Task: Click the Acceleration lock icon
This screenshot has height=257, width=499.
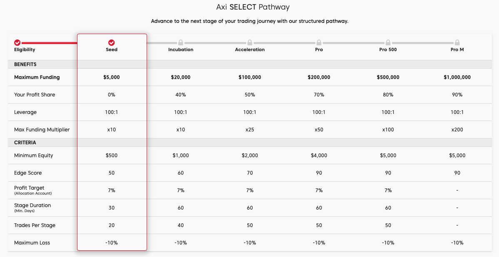Action: click(x=250, y=42)
